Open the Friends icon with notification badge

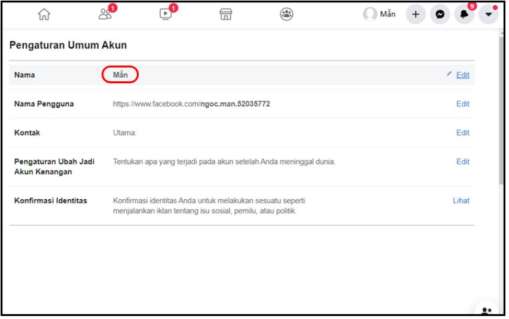(x=106, y=14)
